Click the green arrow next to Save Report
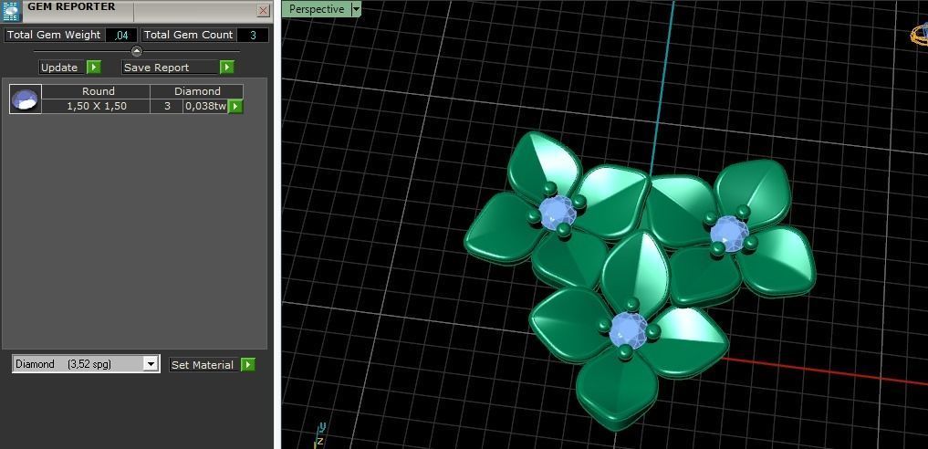 pyautogui.click(x=227, y=68)
